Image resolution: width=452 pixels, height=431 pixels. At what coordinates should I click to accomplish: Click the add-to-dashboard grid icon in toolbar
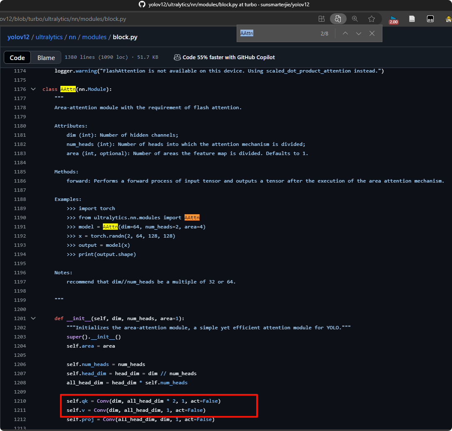click(x=321, y=19)
